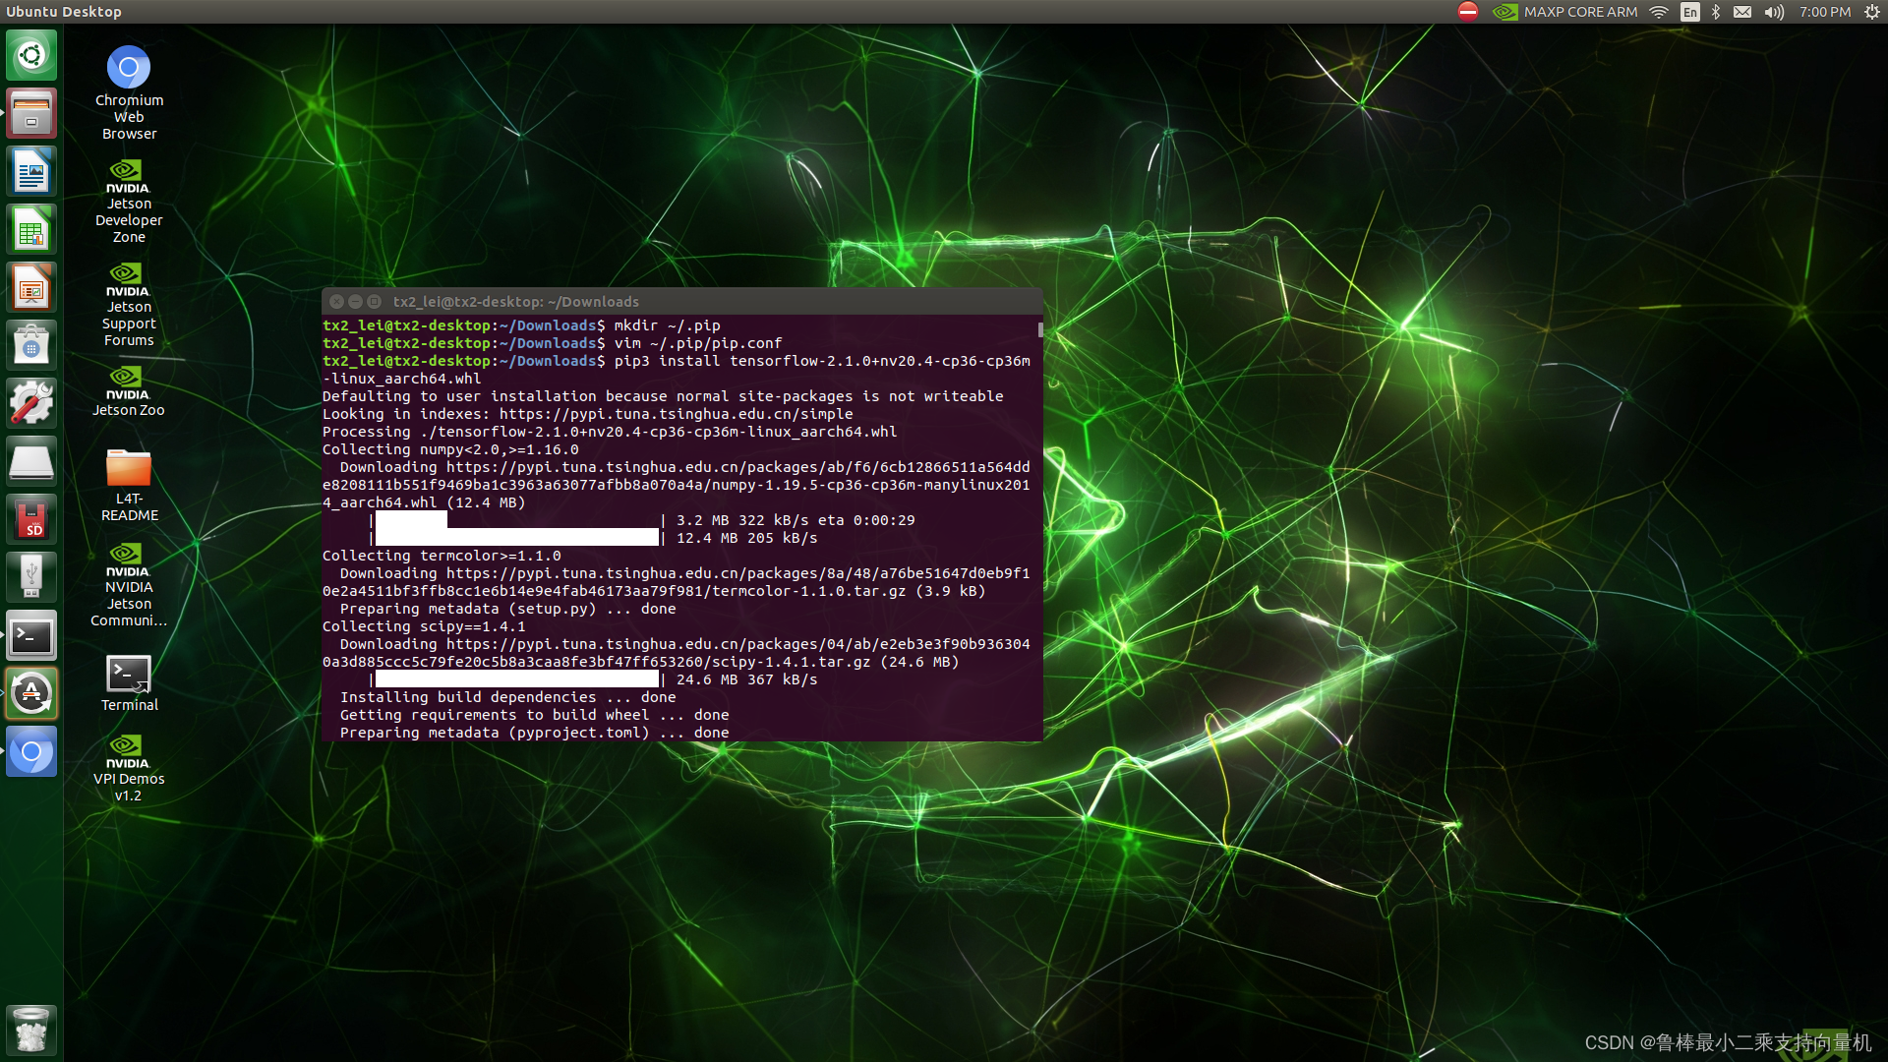Click the numpy 12.4 MB progress bar
The height and width of the screenshot is (1062, 1888).
517,538
